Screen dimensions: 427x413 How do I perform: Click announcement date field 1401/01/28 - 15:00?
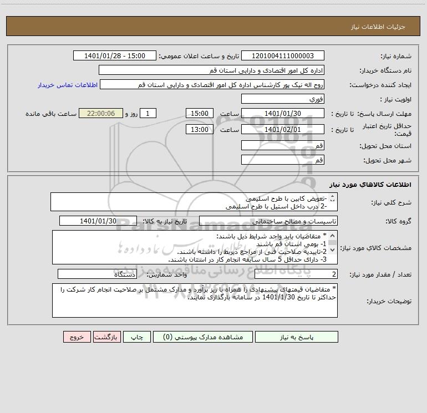click(x=115, y=55)
